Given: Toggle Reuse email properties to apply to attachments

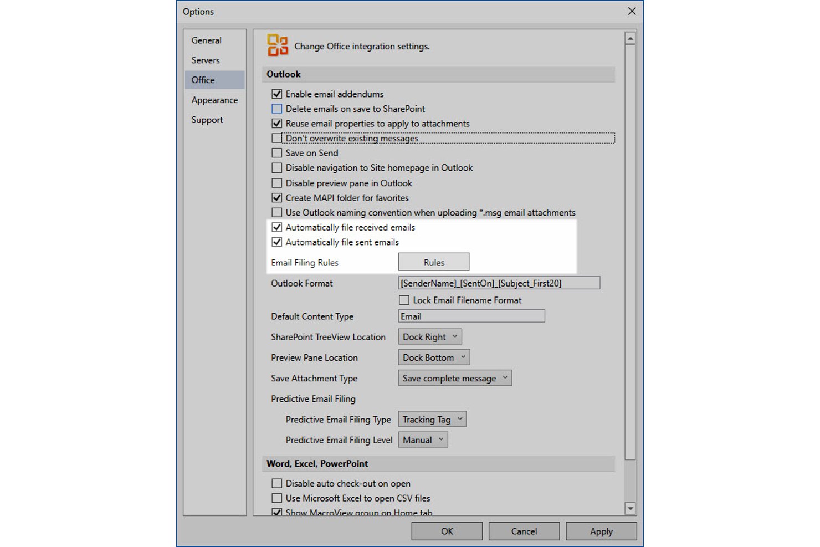Looking at the screenshot, I should pyautogui.click(x=277, y=124).
